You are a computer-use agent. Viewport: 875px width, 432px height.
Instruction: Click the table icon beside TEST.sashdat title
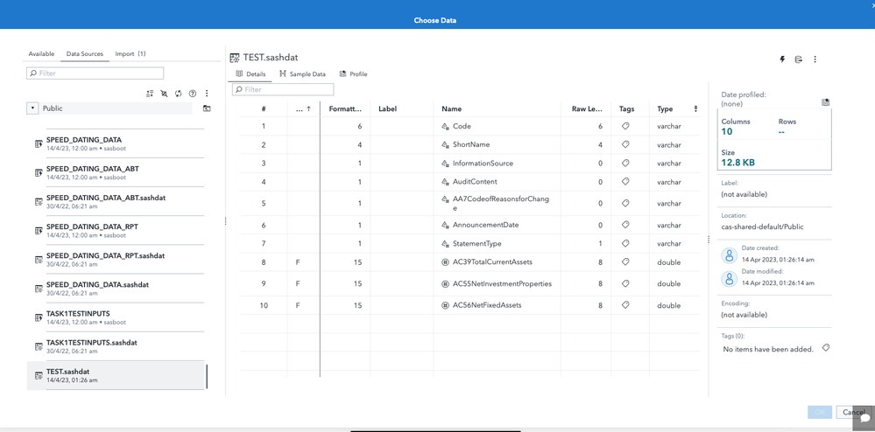pyautogui.click(x=235, y=58)
